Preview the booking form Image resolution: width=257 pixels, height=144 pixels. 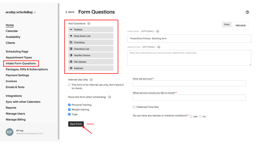(240, 25)
